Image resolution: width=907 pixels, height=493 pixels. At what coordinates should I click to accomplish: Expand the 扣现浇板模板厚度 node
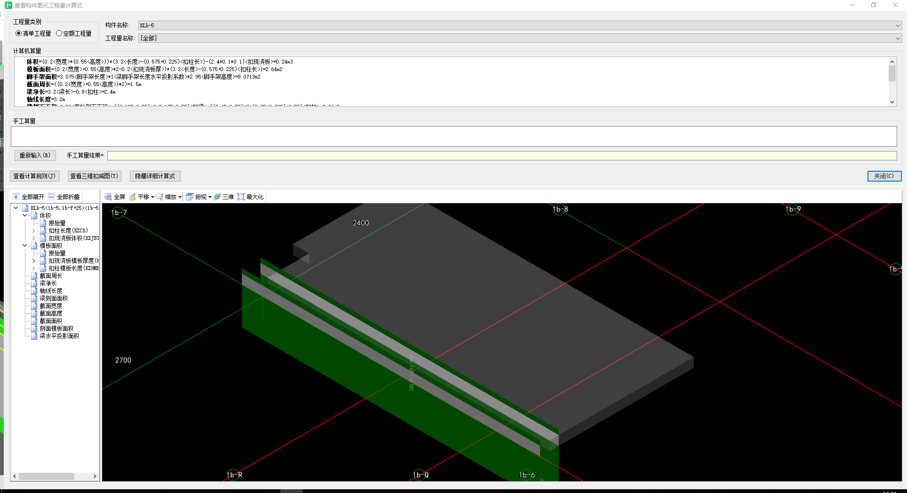[x=34, y=261]
